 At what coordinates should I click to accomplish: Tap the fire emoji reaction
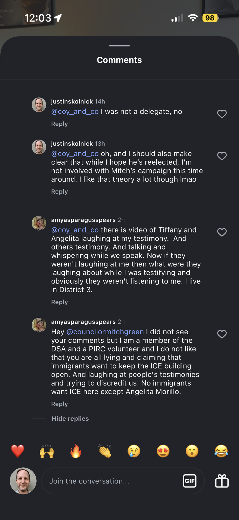[76, 451]
